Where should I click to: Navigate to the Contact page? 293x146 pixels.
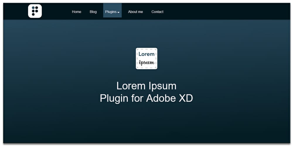point(157,12)
